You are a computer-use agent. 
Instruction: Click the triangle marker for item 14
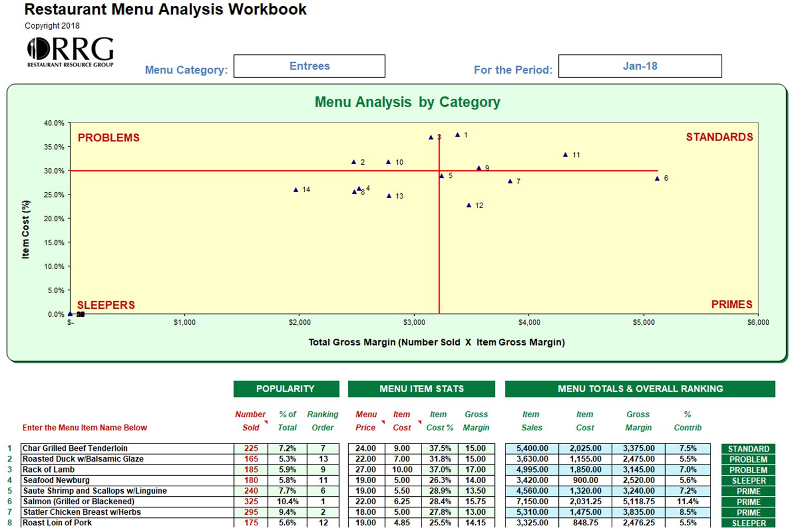tap(295, 188)
